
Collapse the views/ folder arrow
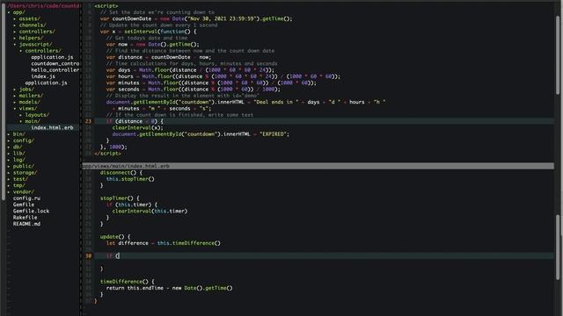point(15,109)
